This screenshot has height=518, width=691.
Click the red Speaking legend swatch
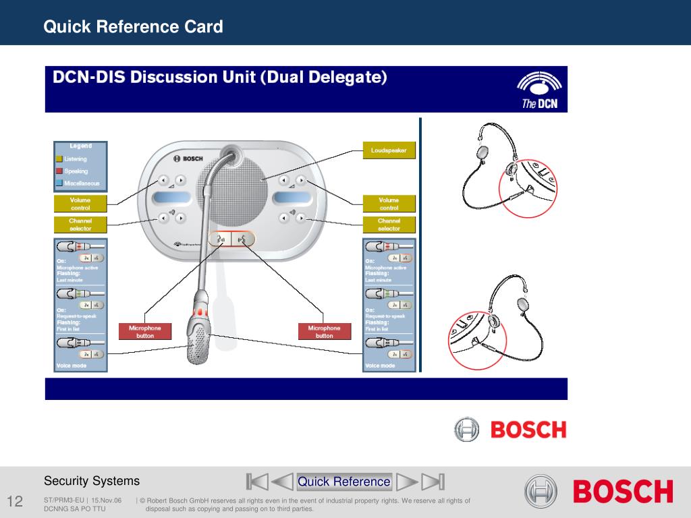pyautogui.click(x=59, y=171)
